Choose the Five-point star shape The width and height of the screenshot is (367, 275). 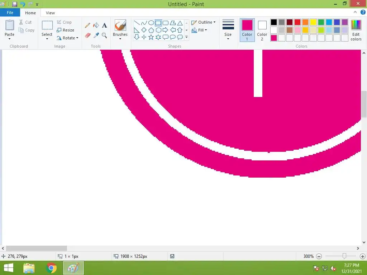pos(151,37)
